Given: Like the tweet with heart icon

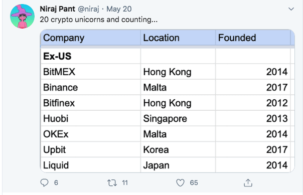Looking at the screenshot, I should (180, 182).
